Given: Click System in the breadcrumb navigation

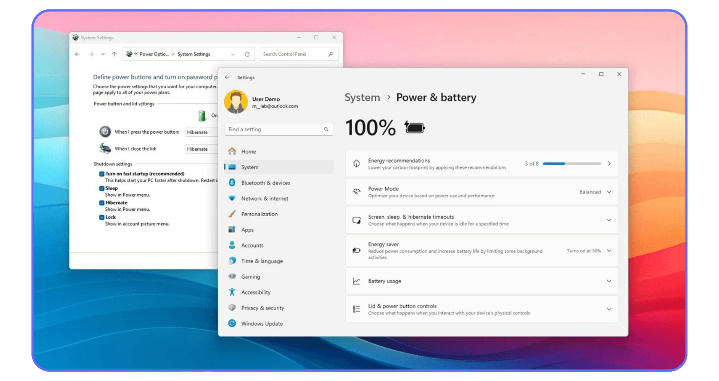Looking at the screenshot, I should [362, 97].
